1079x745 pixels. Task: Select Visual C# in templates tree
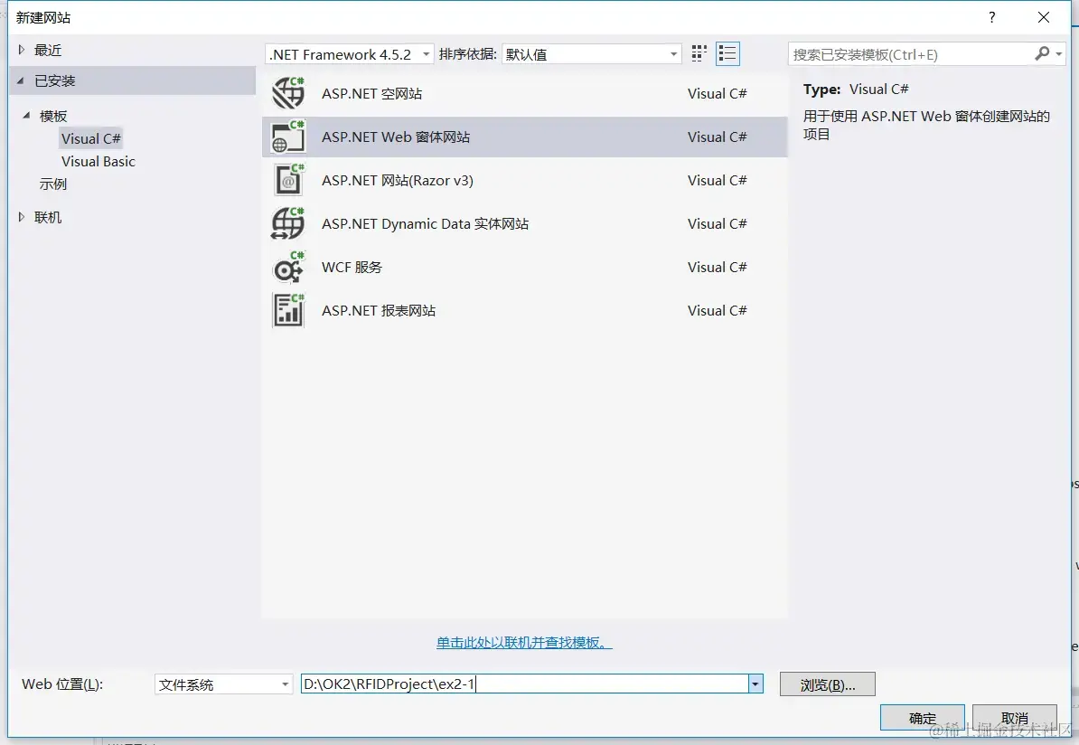[x=91, y=138]
